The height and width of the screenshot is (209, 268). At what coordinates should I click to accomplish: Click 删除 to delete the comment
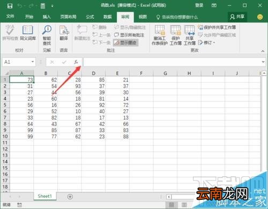(100, 27)
